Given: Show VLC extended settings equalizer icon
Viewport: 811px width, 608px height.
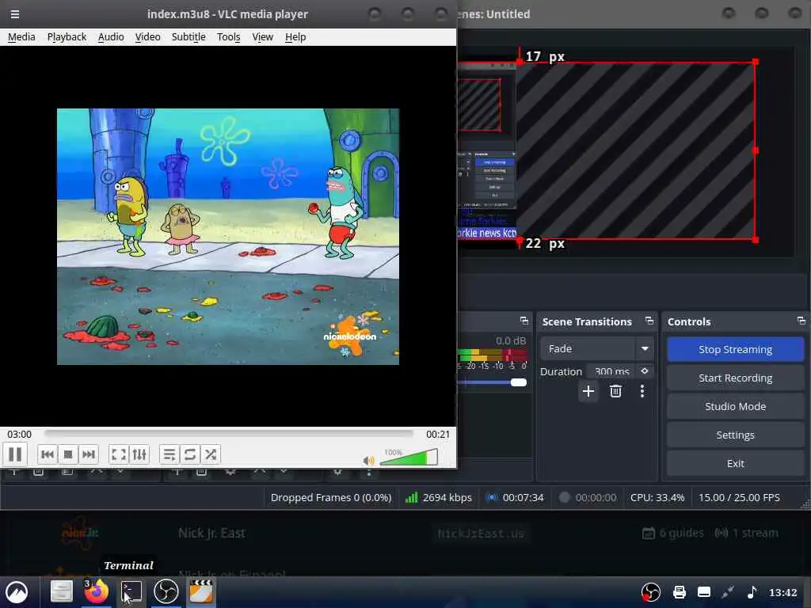Looking at the screenshot, I should tap(139, 454).
